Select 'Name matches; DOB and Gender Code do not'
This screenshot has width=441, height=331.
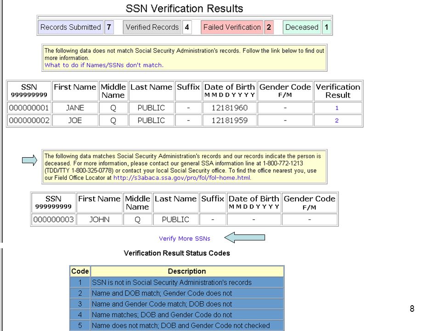[x=187, y=314]
